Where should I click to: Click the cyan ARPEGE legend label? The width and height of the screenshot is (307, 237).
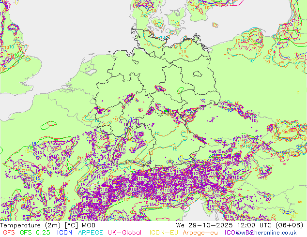click(x=90, y=233)
